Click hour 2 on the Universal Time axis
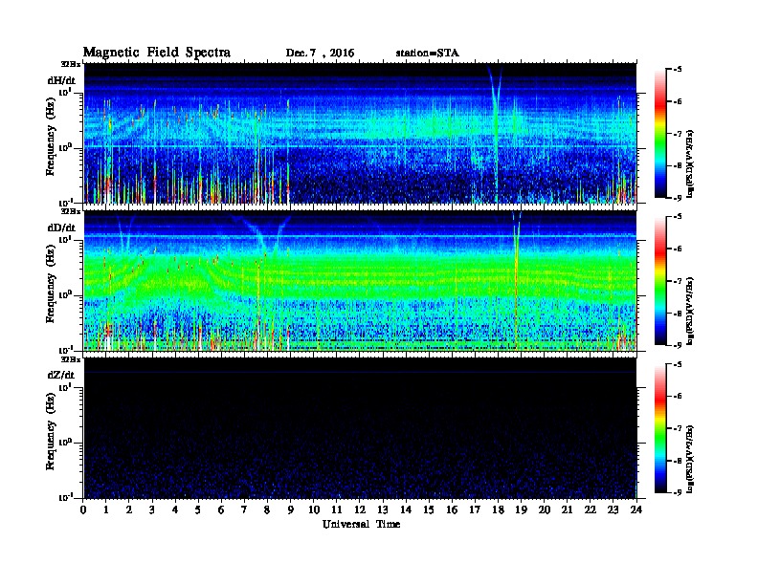The width and height of the screenshot is (758, 585). click(129, 509)
